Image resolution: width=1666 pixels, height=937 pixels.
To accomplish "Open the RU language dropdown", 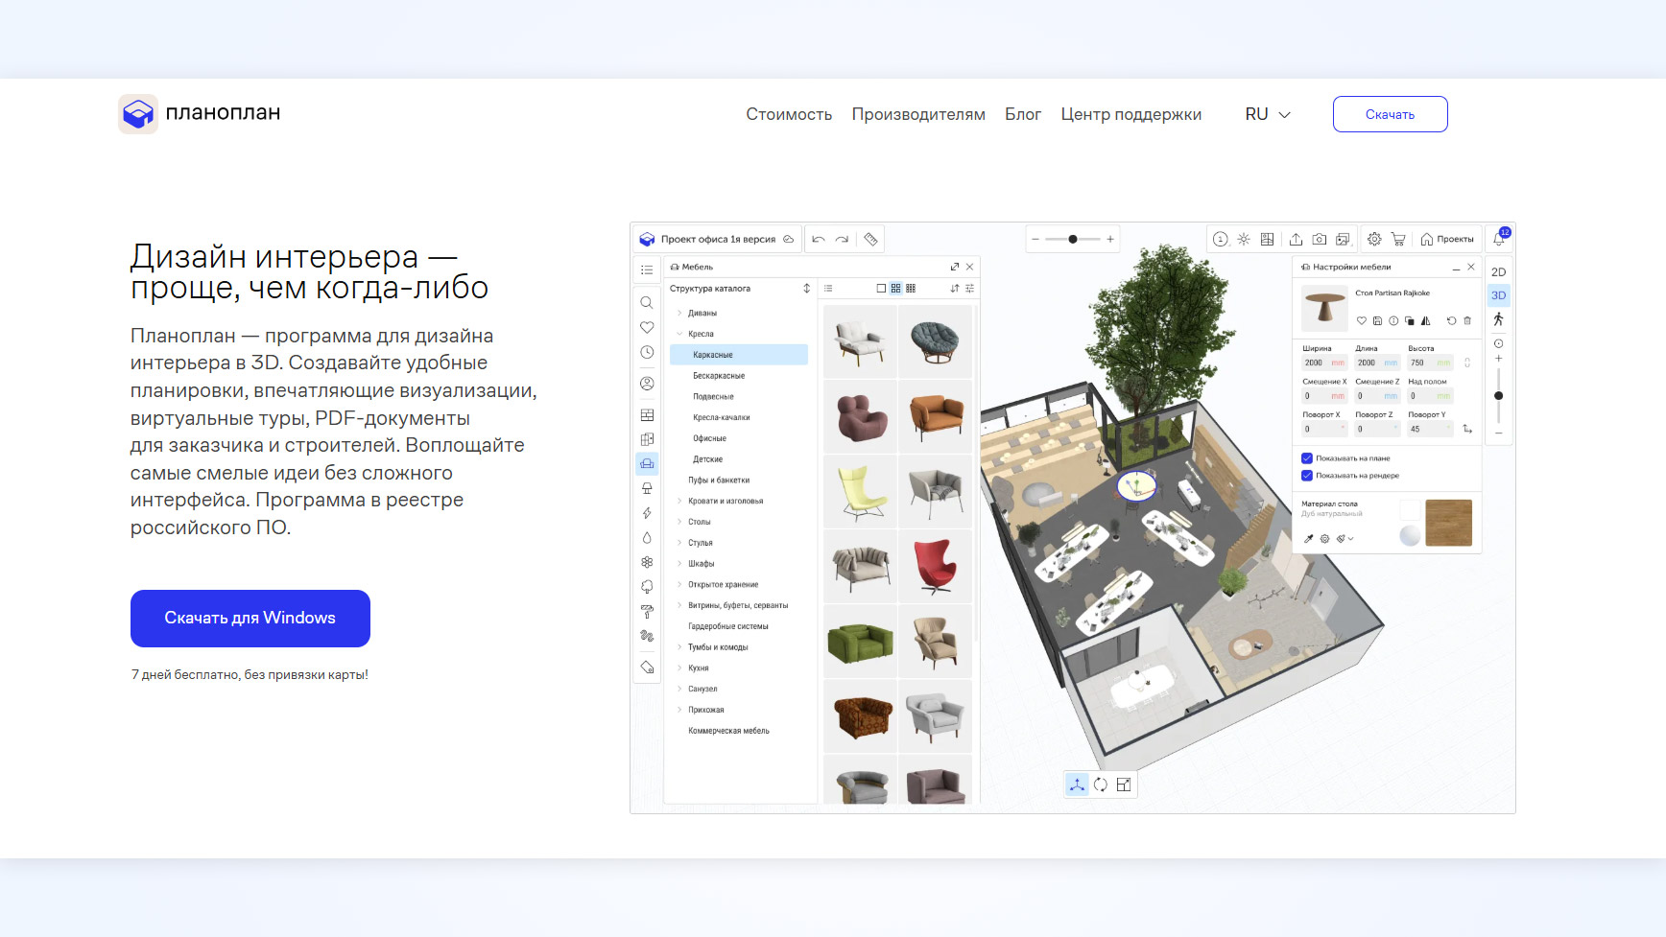I will pos(1267,114).
